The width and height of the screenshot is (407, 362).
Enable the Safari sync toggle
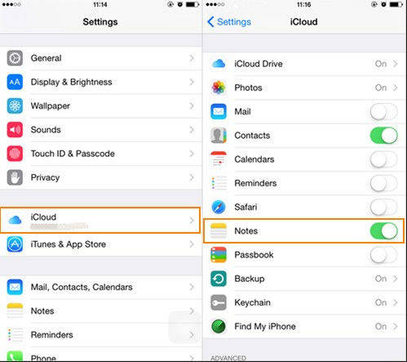383,207
